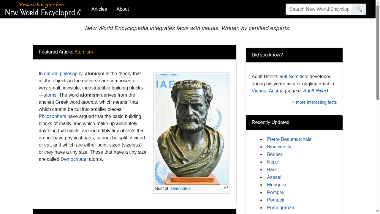Image resolution: width=380 pixels, height=214 pixels.
Task: Open the About page
Action: 123,9
